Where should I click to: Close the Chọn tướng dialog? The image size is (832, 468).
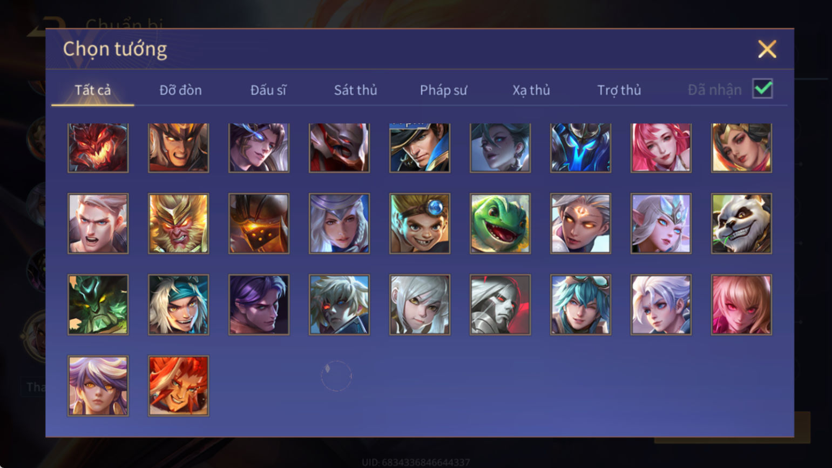[x=767, y=49]
